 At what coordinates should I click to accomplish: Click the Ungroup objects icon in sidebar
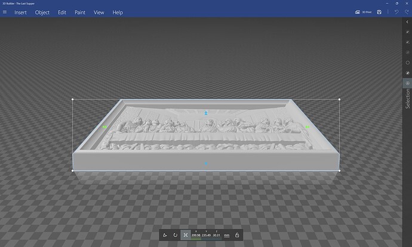click(x=408, y=42)
